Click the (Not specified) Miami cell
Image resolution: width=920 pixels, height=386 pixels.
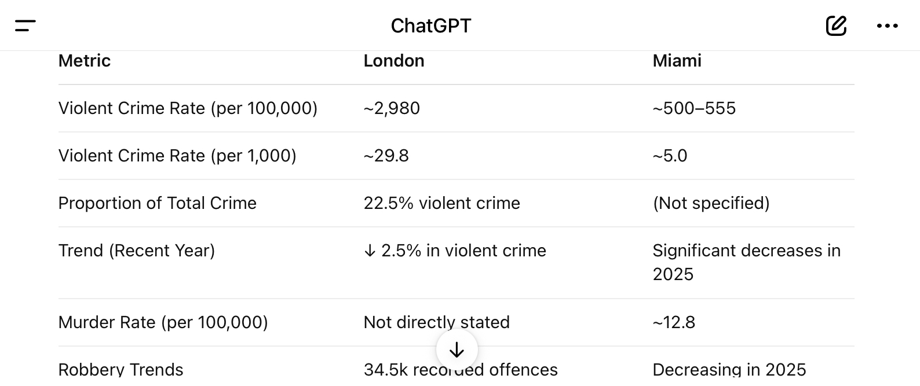(x=711, y=203)
